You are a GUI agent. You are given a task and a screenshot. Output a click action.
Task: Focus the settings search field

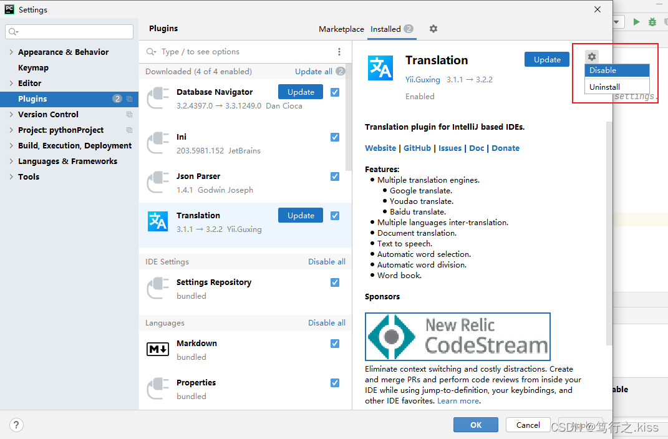pos(69,32)
